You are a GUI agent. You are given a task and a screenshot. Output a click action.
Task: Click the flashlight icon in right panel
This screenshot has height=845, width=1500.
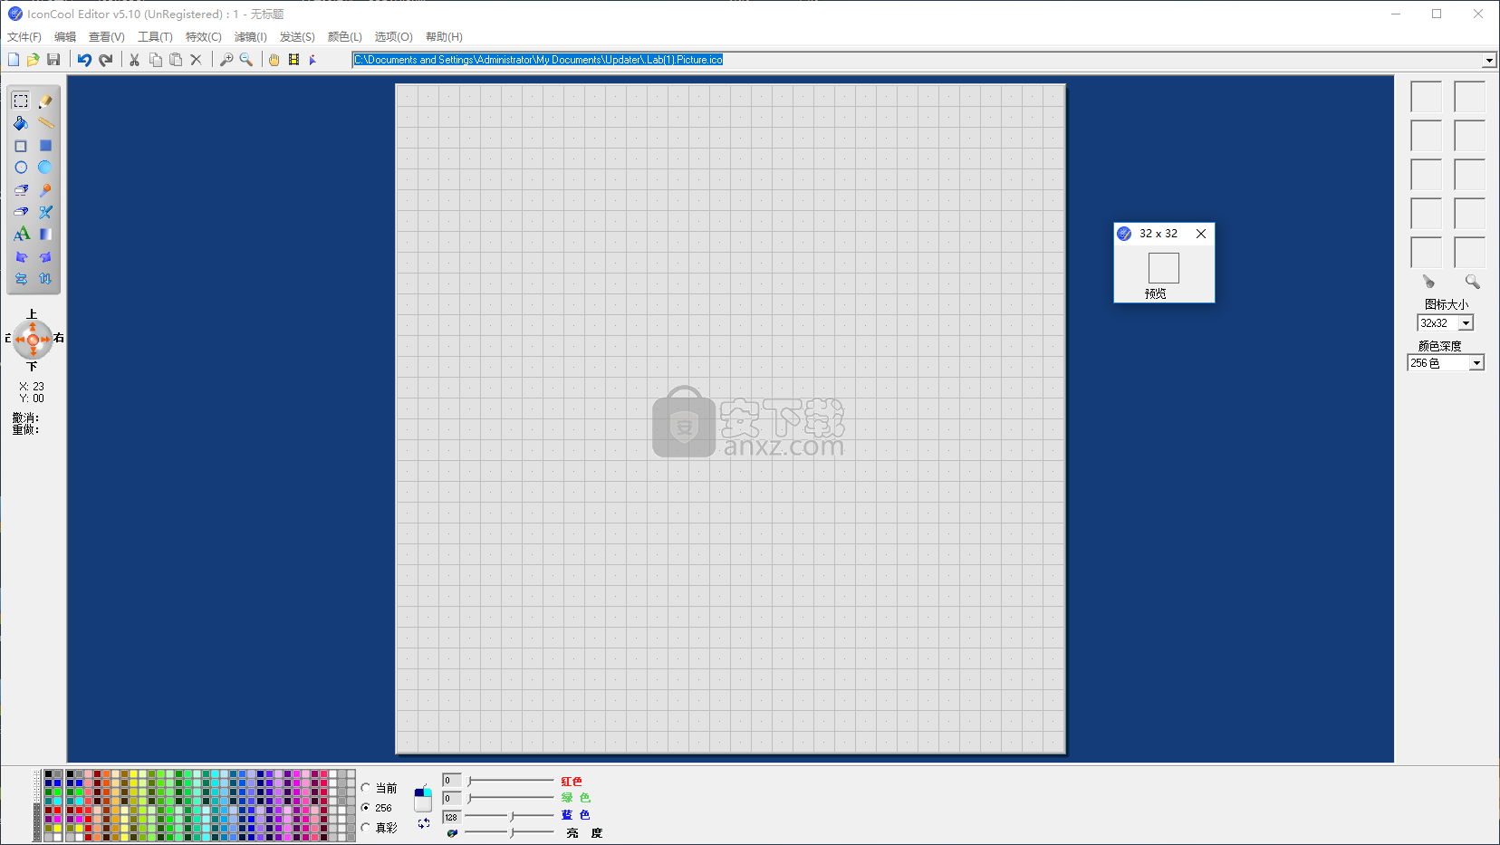click(x=1428, y=282)
